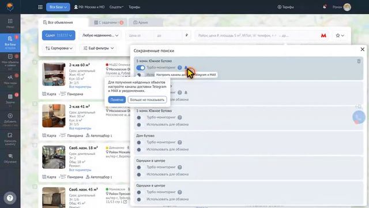
Task: Click into the Цена от input field
Action: [x=140, y=35]
